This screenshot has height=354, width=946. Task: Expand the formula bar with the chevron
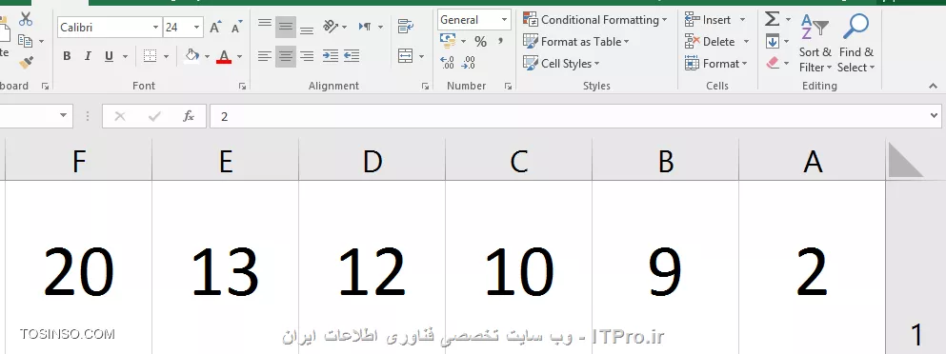coord(935,116)
